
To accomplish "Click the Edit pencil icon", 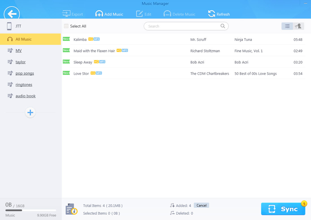I will [x=140, y=14].
